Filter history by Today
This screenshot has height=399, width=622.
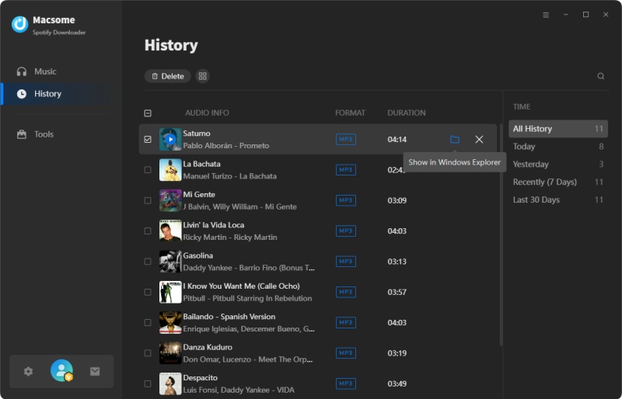(x=557, y=147)
